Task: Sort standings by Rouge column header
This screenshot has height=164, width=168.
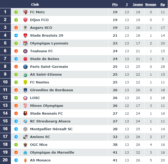Action: tap(151, 4)
